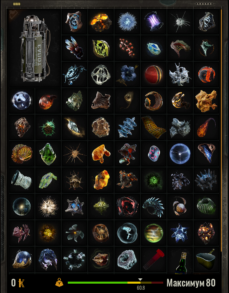Click the red bolt item
This screenshot has height=293, width=229.
pyautogui.click(x=153, y=259)
